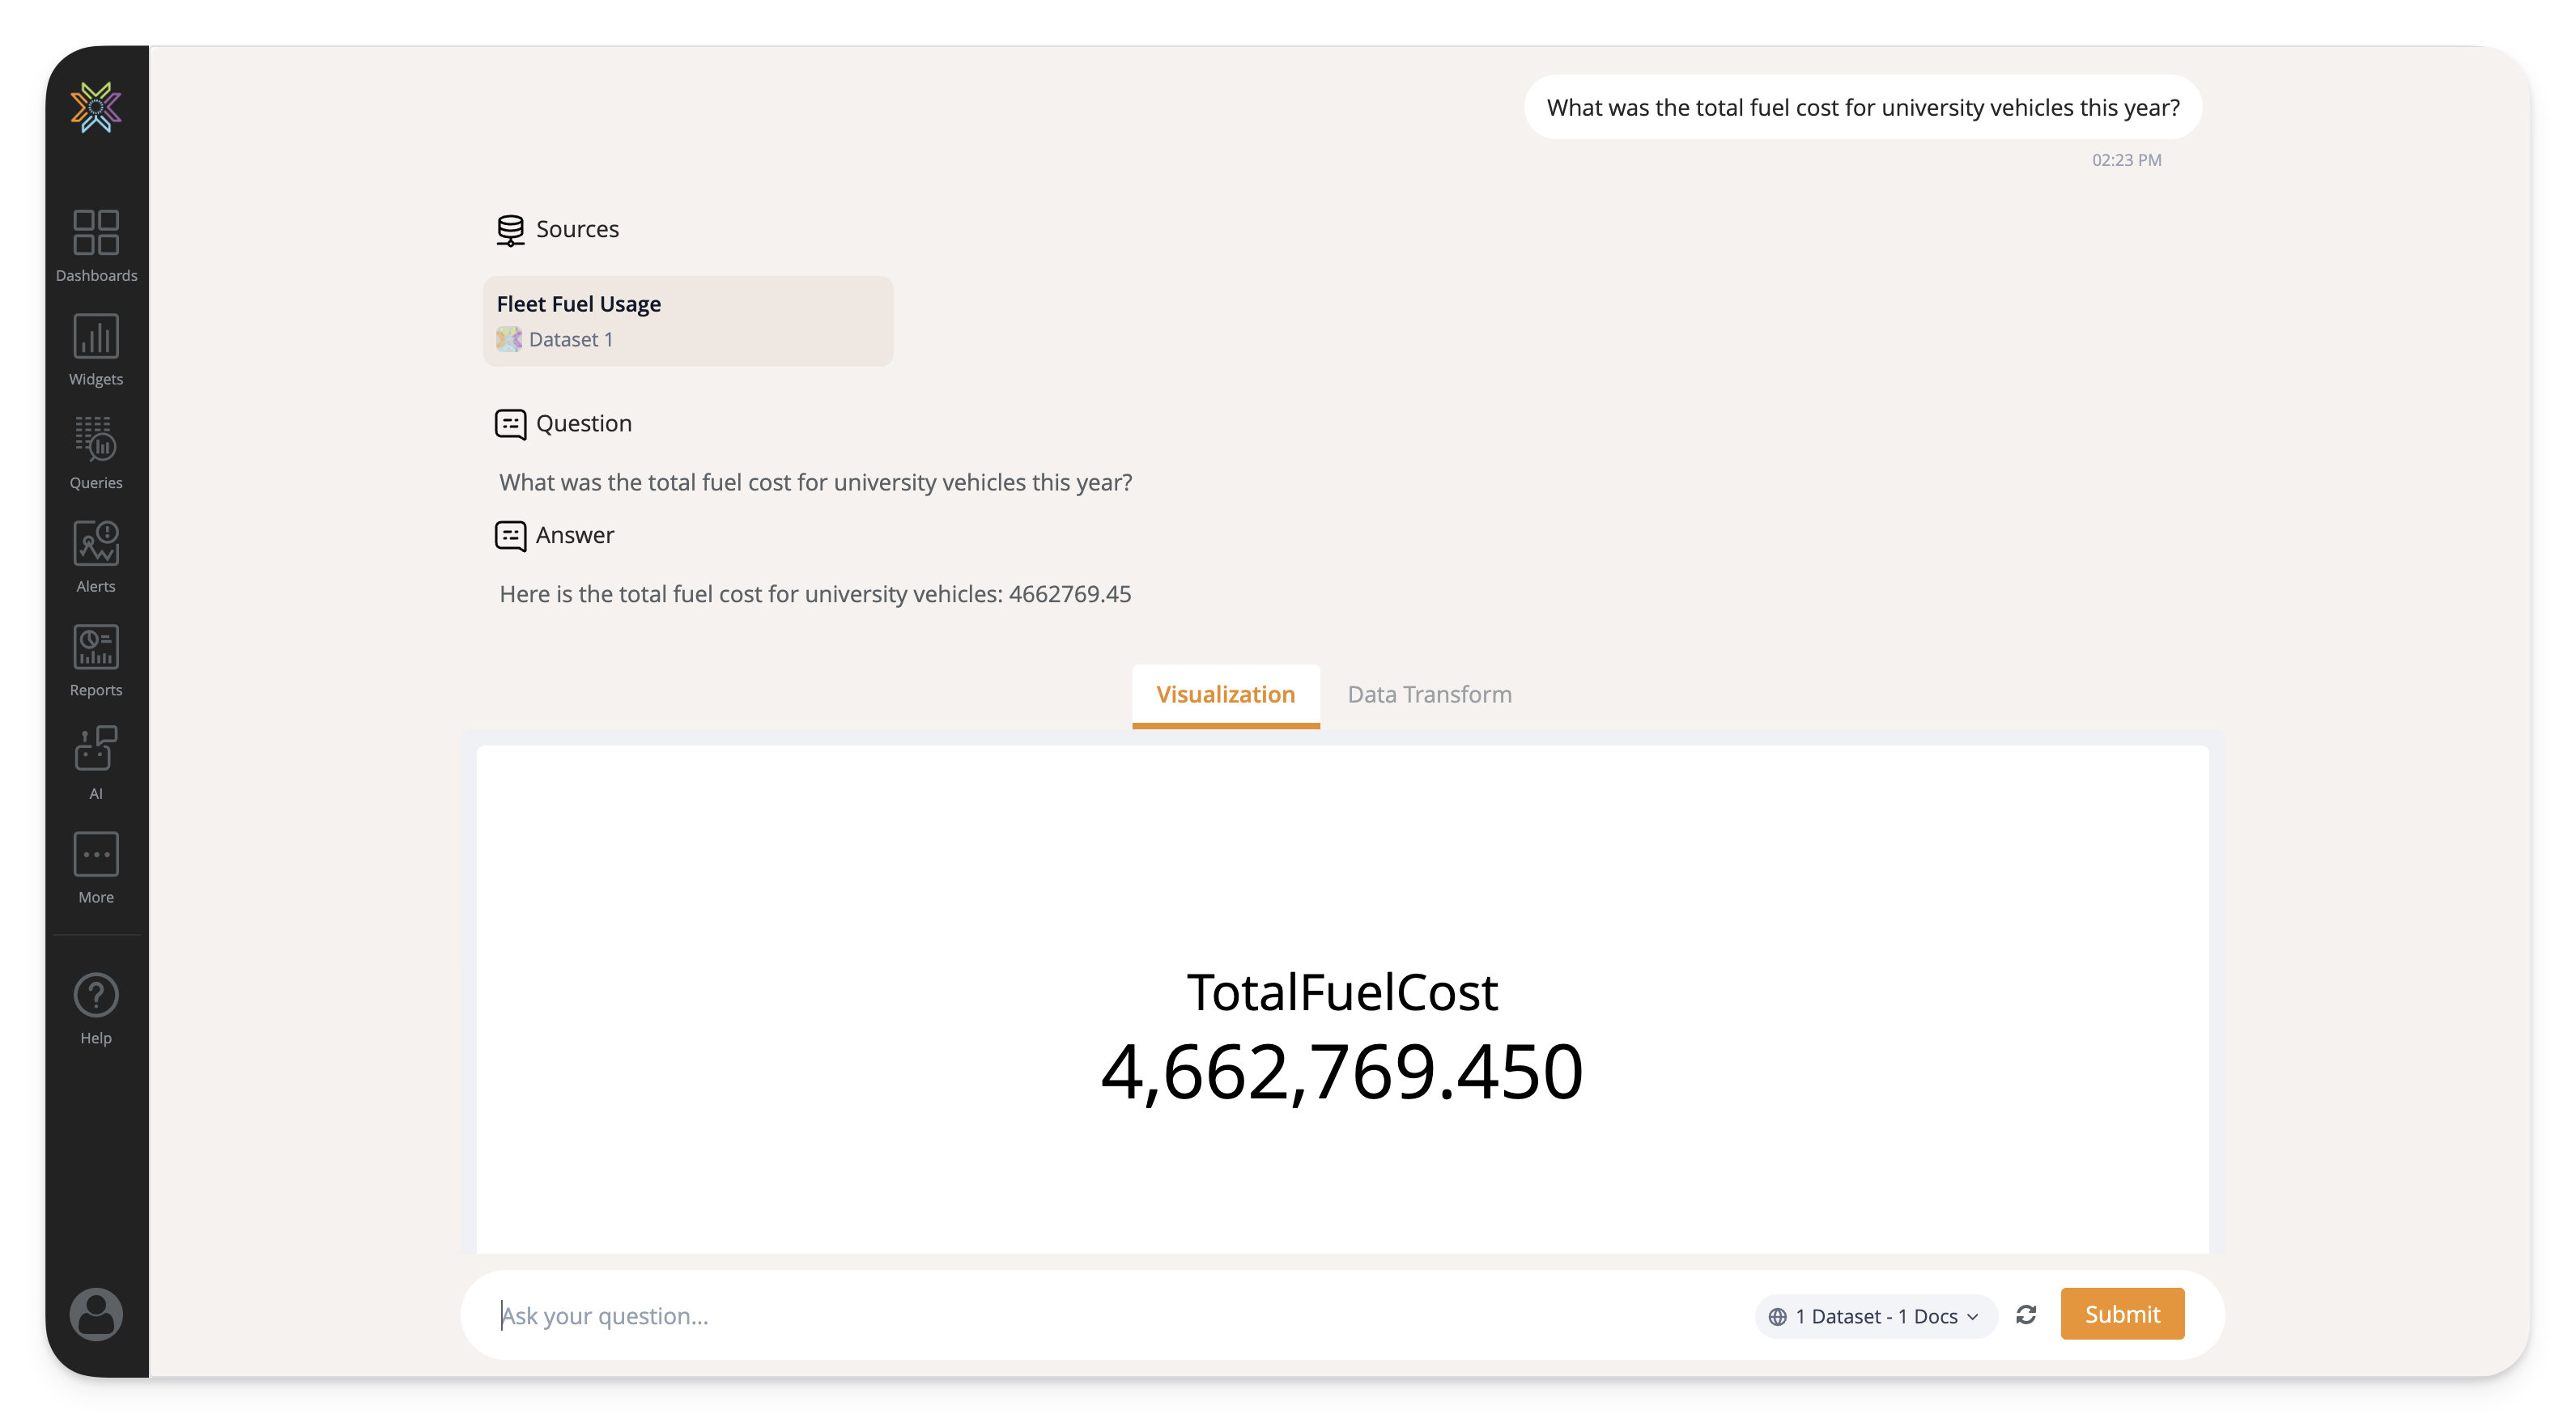This screenshot has height=1423, width=2576.
Task: Open the Widgets sidebar section
Action: coord(96,349)
